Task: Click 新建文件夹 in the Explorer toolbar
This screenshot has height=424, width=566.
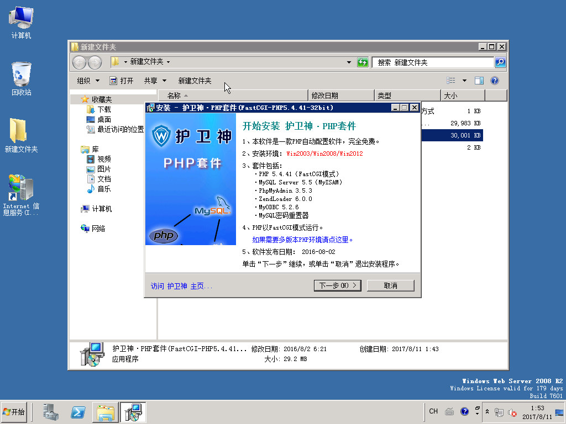Action: [195, 81]
